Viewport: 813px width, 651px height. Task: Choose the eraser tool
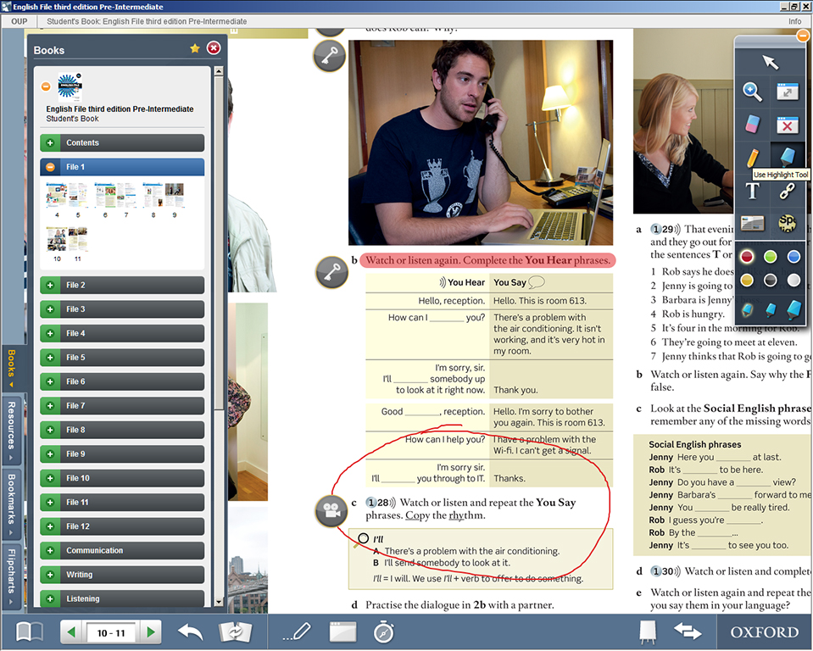tap(752, 124)
